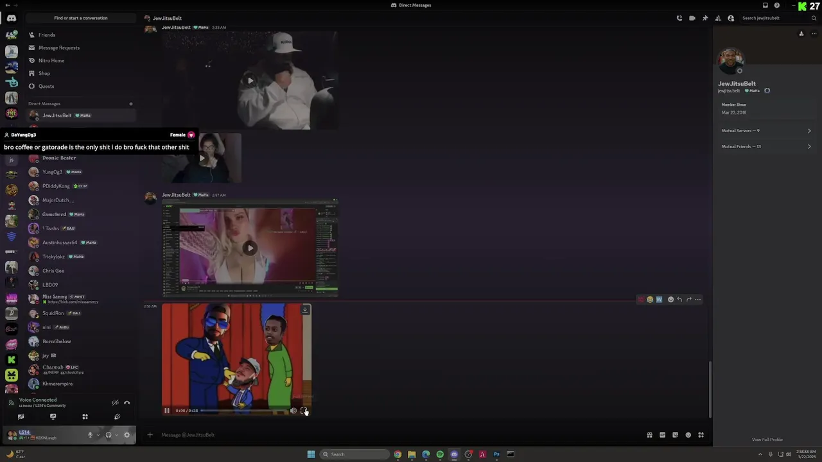Seek within the cartoon video progress bar

tap(244, 411)
